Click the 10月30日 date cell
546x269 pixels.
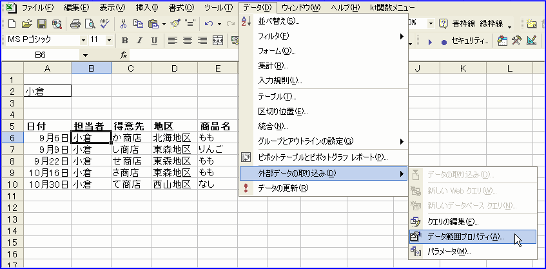[x=48, y=184]
